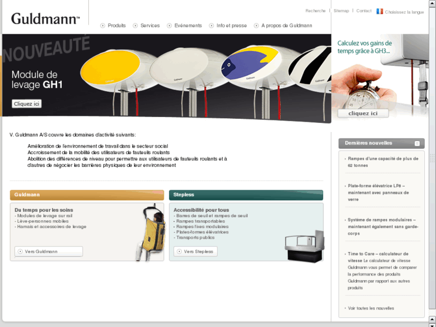Click the yellow lifting sling image
The height and width of the screenshot is (327, 436).
[x=151, y=232]
